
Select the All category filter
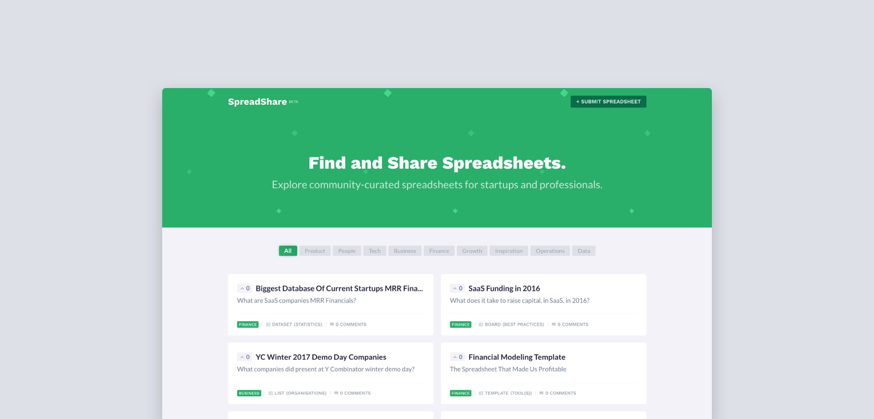[x=288, y=251]
